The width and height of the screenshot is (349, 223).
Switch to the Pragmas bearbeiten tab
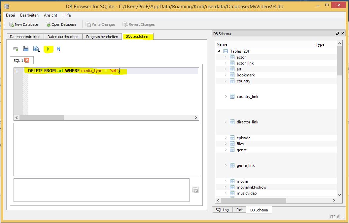coord(102,37)
